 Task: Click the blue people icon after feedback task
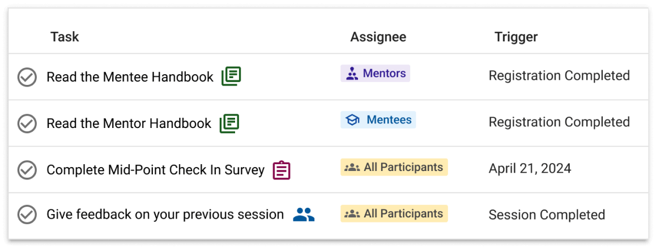tap(304, 215)
